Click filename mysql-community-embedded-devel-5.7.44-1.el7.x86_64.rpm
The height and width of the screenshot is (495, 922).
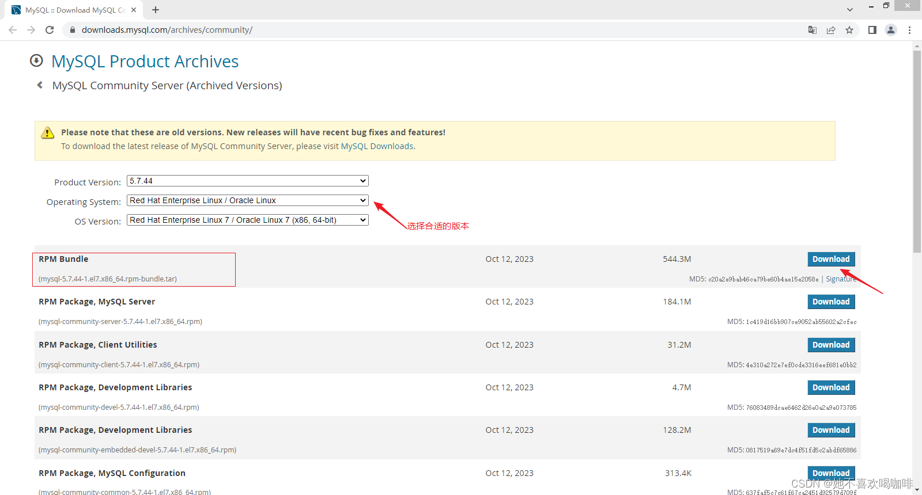point(138,450)
